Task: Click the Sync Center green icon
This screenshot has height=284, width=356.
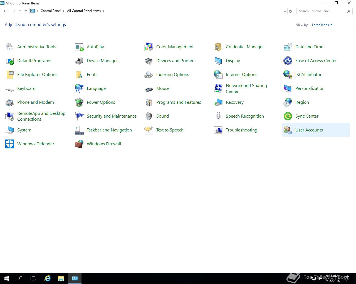Action: pos(288,116)
